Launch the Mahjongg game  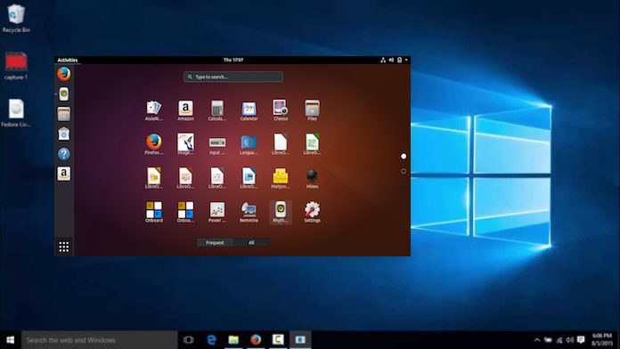[x=281, y=178]
